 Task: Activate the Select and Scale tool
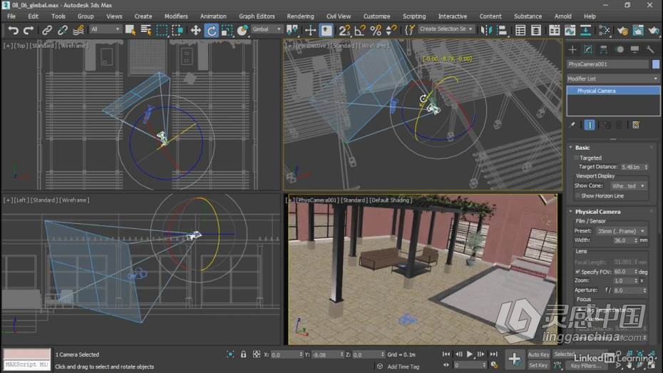227,30
